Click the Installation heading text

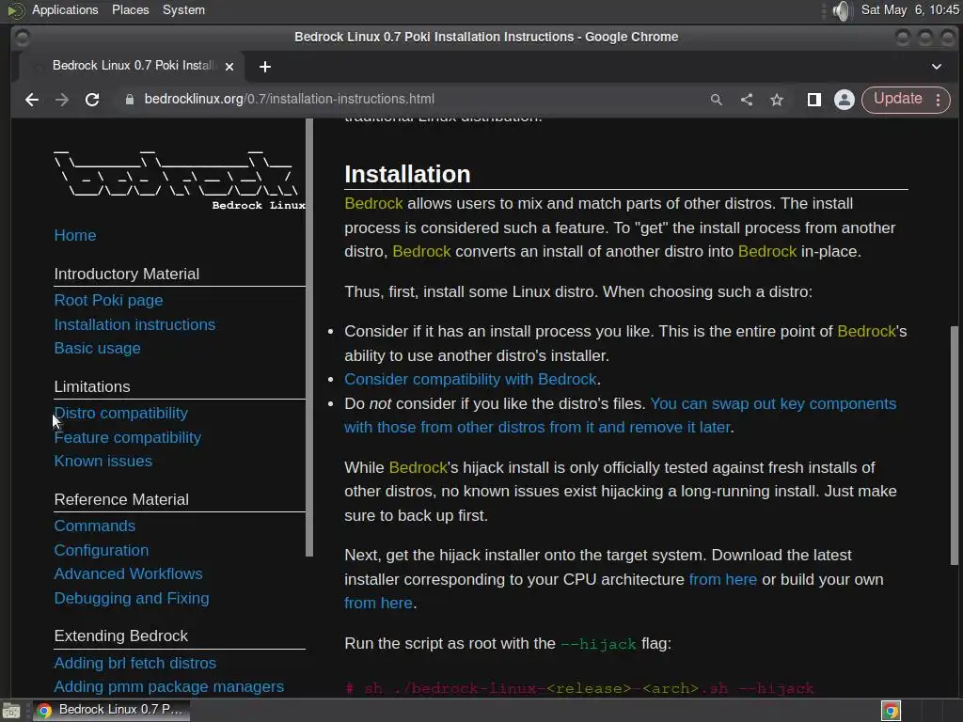tap(407, 174)
